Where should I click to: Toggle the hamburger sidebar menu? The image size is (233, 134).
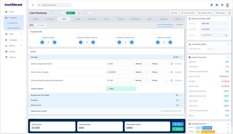point(33,5)
